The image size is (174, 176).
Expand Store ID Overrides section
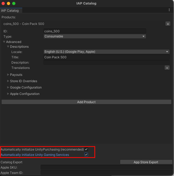pos(8,81)
